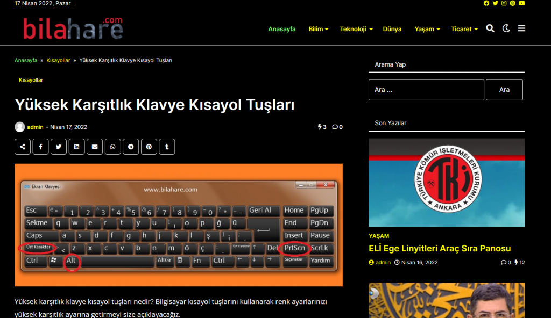Send the article by email icon
551x318 pixels.
point(95,147)
